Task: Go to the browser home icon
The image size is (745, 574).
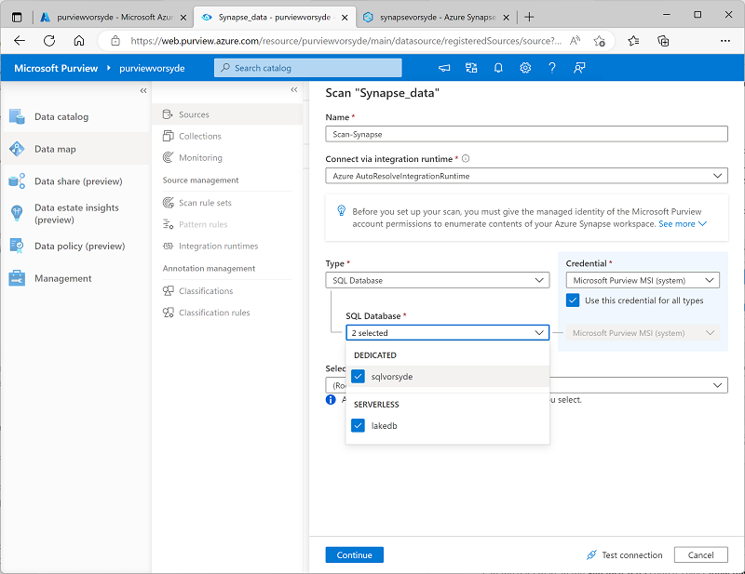Action: pyautogui.click(x=79, y=41)
